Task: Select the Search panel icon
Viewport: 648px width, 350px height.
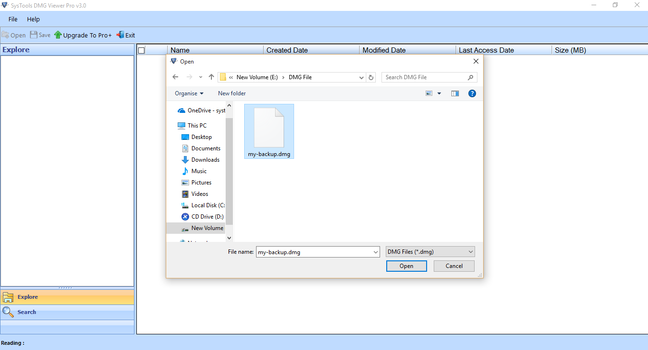Action: coord(8,312)
